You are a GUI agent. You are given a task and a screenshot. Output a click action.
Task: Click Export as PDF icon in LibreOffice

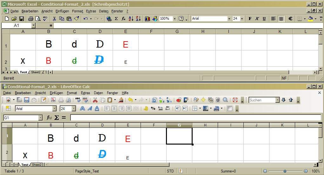coord(53,100)
